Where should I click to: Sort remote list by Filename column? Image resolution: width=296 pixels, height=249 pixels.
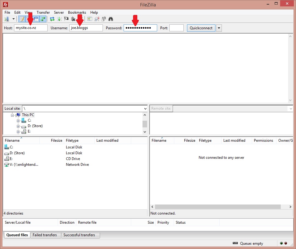(162, 141)
